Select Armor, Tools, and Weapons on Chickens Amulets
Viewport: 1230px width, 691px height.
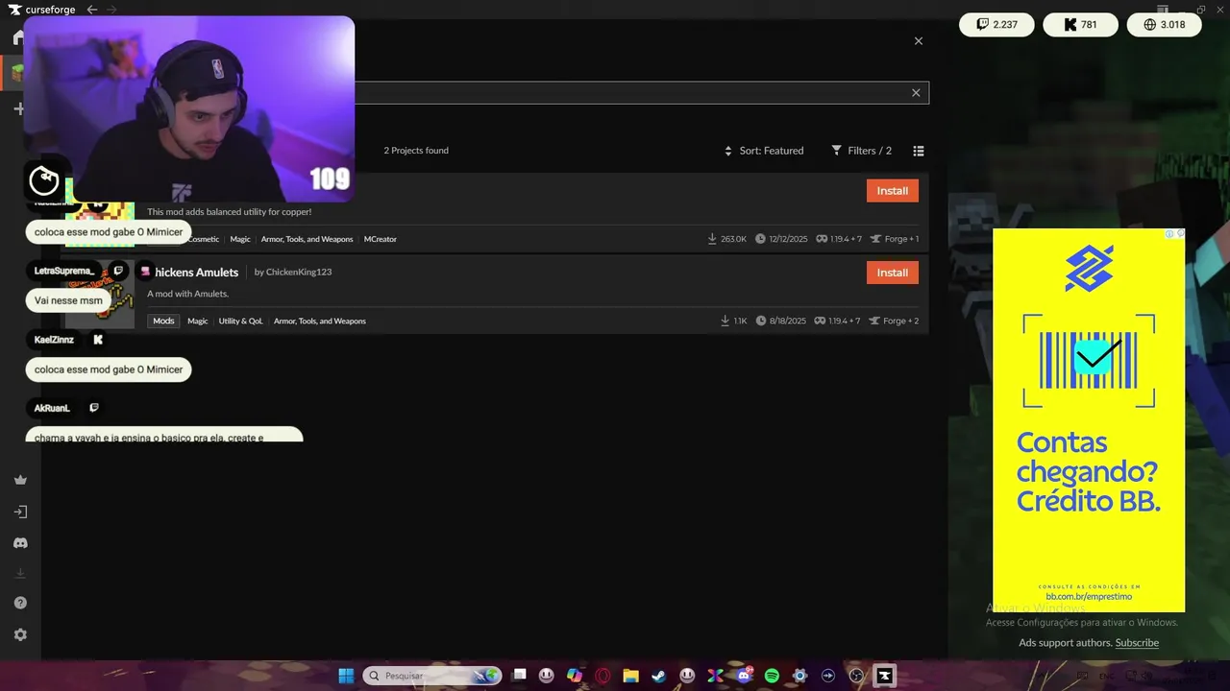(x=320, y=322)
